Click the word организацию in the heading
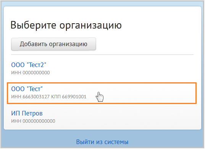 pyautogui.click(x=90, y=26)
